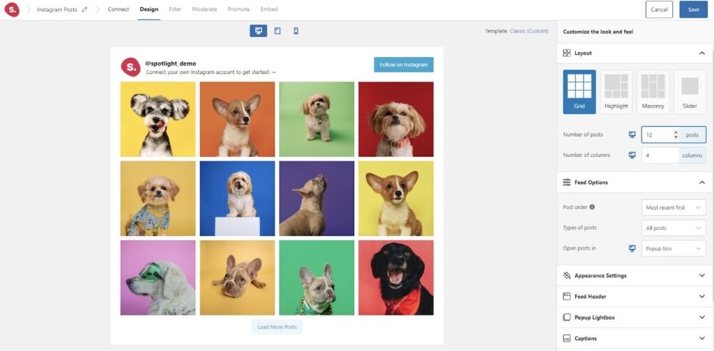The image size is (714, 351).
Task: Go to the Moderate tab
Action: pos(204,9)
